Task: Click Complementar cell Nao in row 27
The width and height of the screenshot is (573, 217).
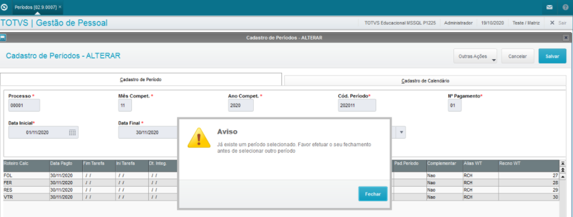Action: tap(444, 175)
